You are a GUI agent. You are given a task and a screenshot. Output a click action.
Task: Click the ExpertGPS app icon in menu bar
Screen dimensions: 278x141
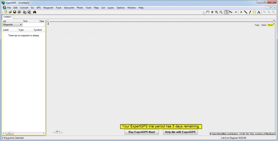click(4, 8)
